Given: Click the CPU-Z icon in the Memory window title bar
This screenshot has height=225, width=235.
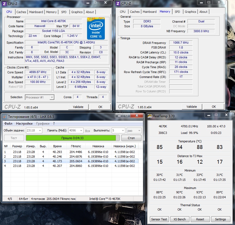Looking at the screenshot, I should pyautogui.click(x=118, y=3).
